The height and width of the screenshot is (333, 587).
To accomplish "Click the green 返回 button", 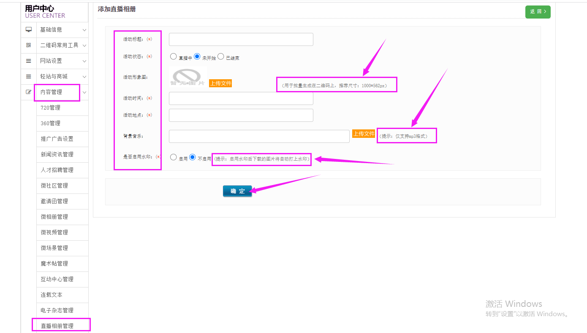I will 538,12.
